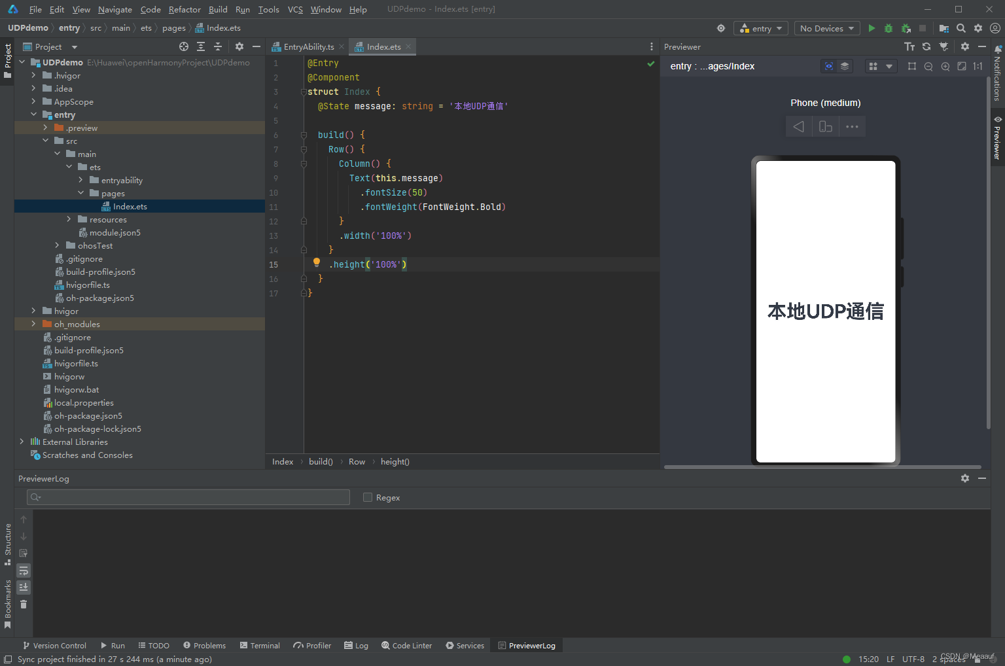
Task: Click the font size Tt icon in Previewer
Action: pos(909,46)
